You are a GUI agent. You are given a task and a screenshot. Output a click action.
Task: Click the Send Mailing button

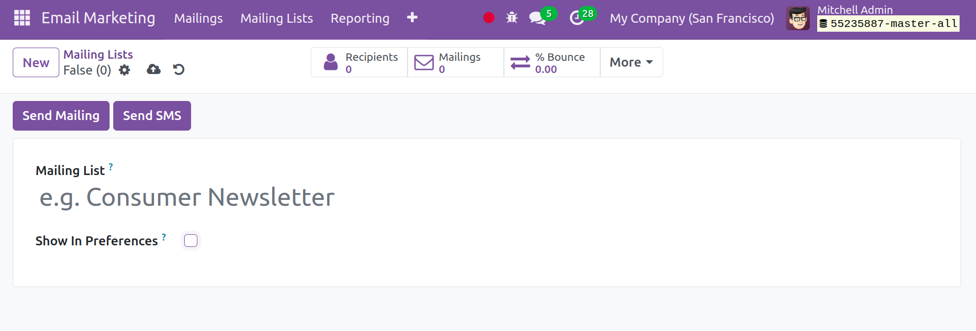[x=61, y=116]
